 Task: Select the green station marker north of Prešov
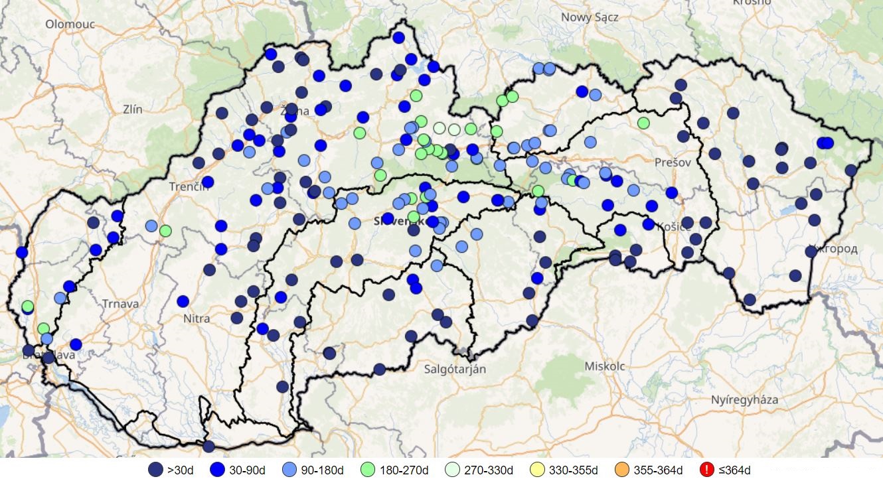[x=643, y=123]
